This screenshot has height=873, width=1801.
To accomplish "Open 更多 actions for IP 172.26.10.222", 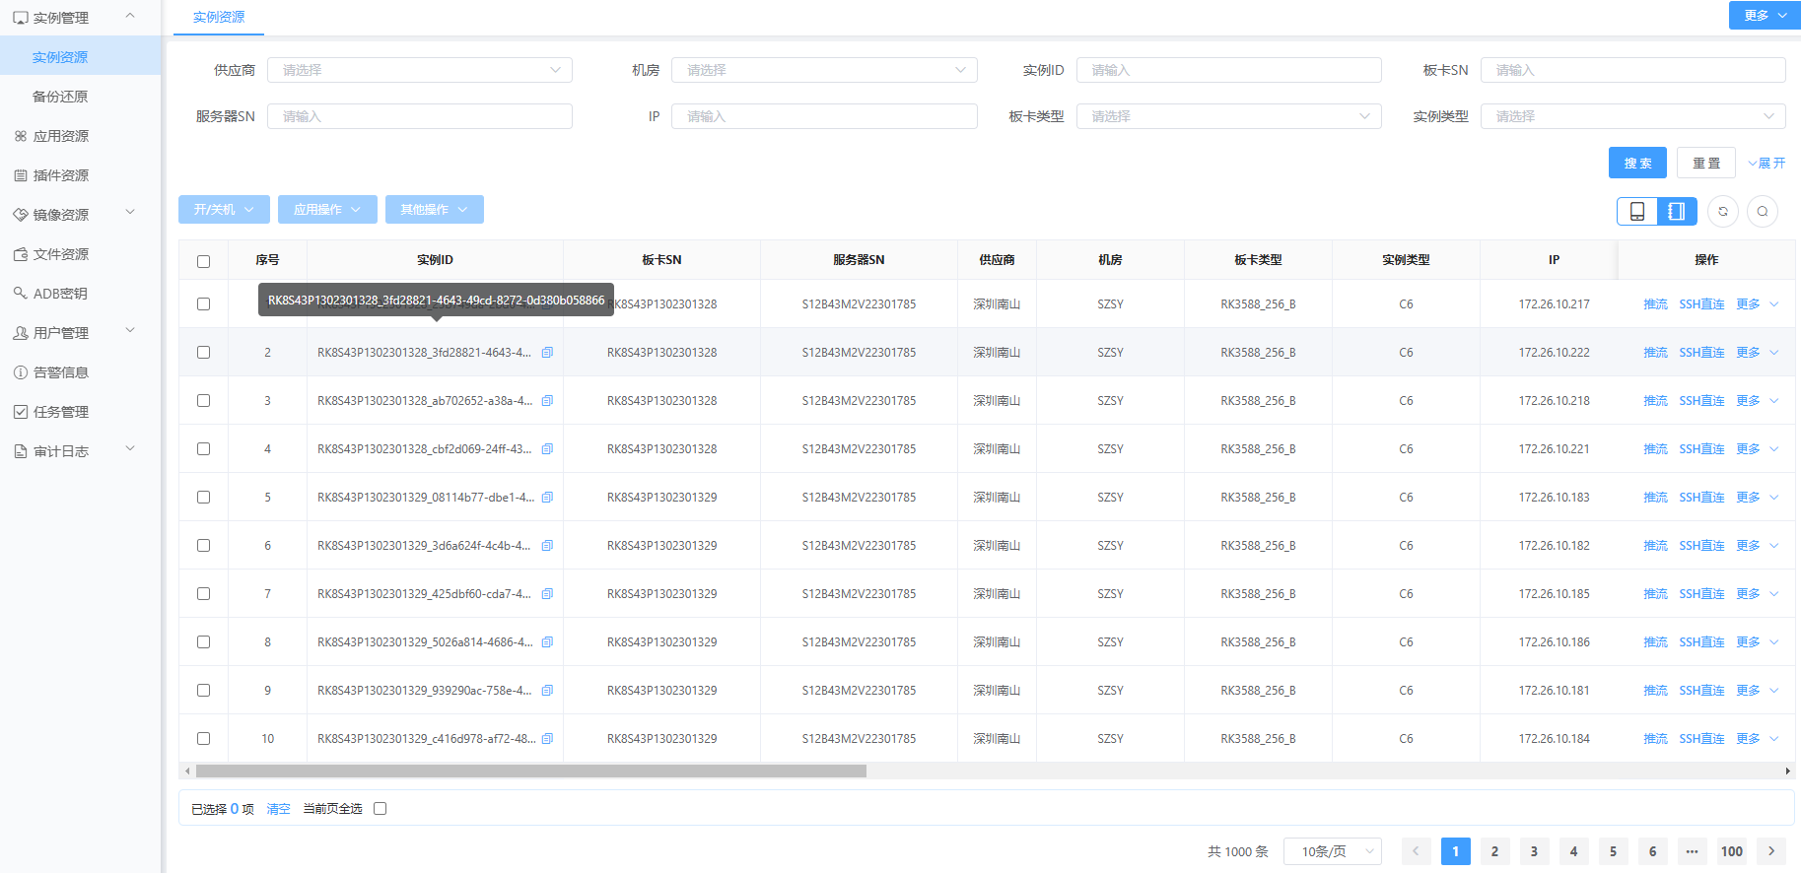I will [1757, 353].
